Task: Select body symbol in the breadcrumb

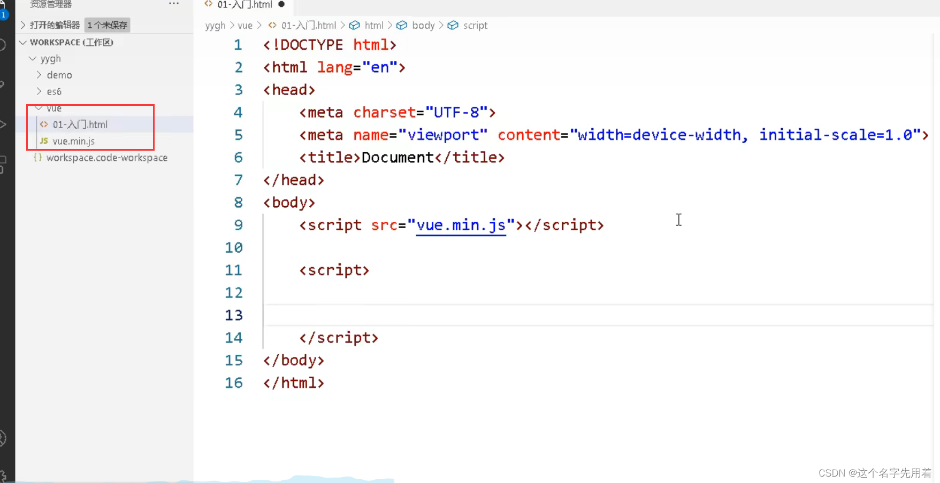Action: click(423, 26)
